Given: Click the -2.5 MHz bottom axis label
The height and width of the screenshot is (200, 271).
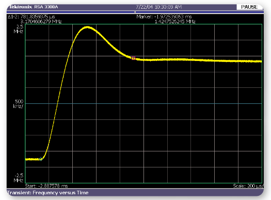Looking at the screenshot, I should coord(19,178).
